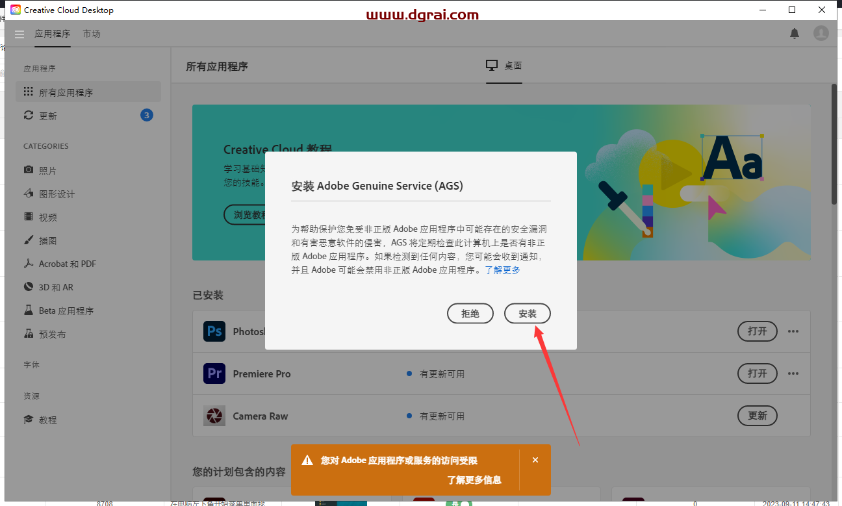Click 有更新可用 status for Premiere Pro

point(442,374)
